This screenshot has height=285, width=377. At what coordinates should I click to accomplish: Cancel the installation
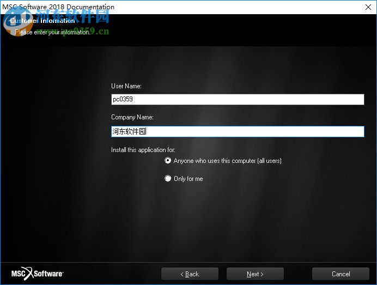pos(340,274)
